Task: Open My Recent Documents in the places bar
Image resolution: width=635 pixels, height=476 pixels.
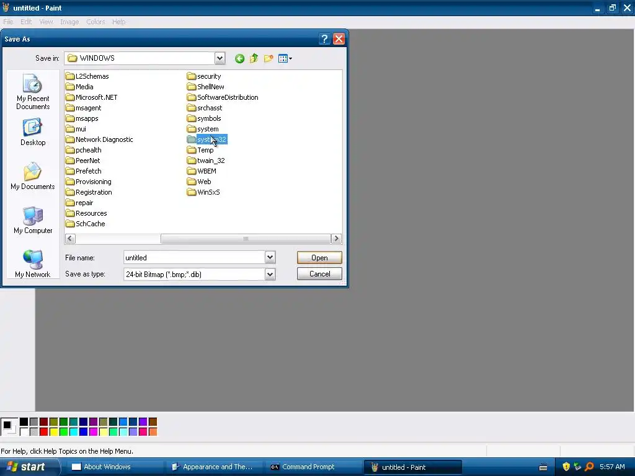Action: pyautogui.click(x=33, y=92)
